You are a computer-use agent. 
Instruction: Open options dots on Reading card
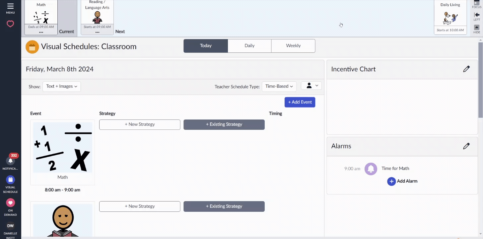coord(97,32)
